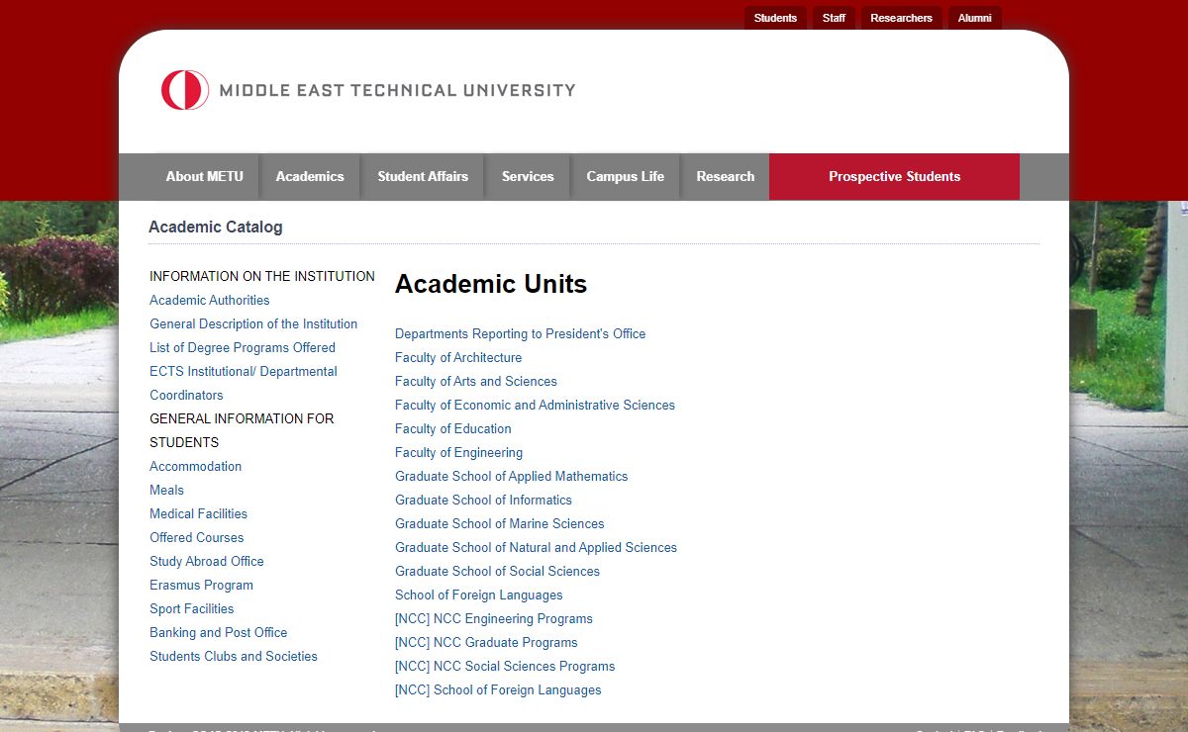
Task: Open Academic Authorities link
Action: tap(210, 300)
